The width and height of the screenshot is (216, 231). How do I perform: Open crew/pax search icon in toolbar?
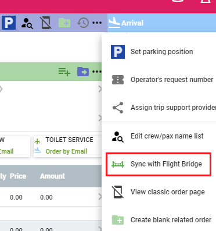tap(27, 23)
